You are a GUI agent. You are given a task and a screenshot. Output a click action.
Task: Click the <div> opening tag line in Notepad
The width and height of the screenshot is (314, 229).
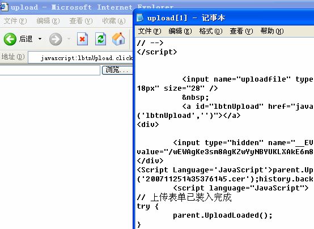pyautogui.click(x=148, y=124)
